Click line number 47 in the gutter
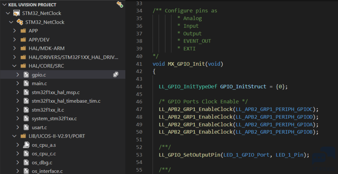338x174 pixels. point(139,109)
